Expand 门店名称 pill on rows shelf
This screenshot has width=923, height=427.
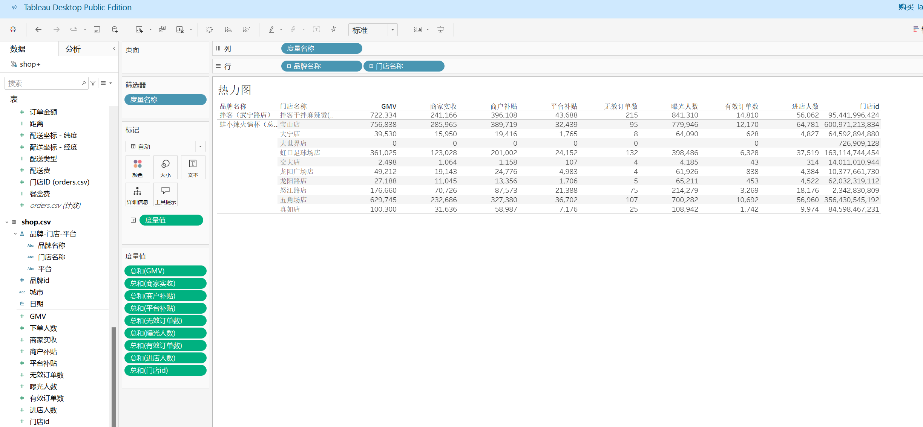(x=371, y=66)
